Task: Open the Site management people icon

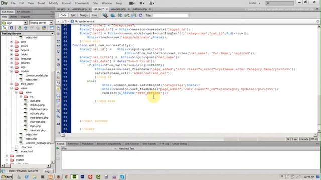Action: tap(152, 3)
